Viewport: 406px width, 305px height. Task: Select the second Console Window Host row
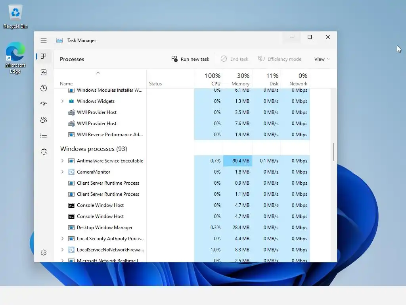point(182,216)
